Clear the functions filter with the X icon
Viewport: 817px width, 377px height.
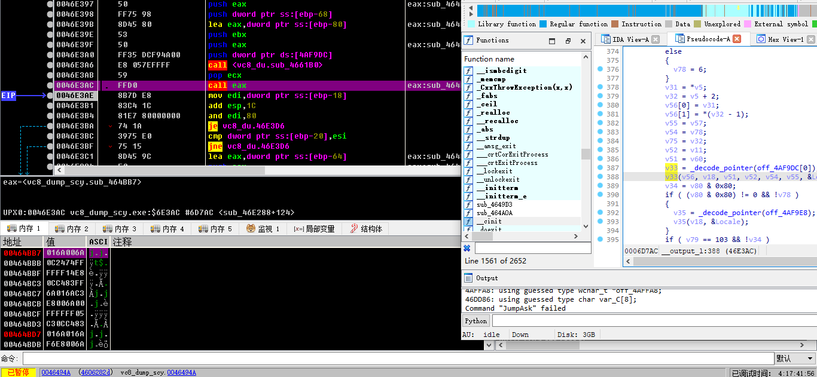point(467,248)
